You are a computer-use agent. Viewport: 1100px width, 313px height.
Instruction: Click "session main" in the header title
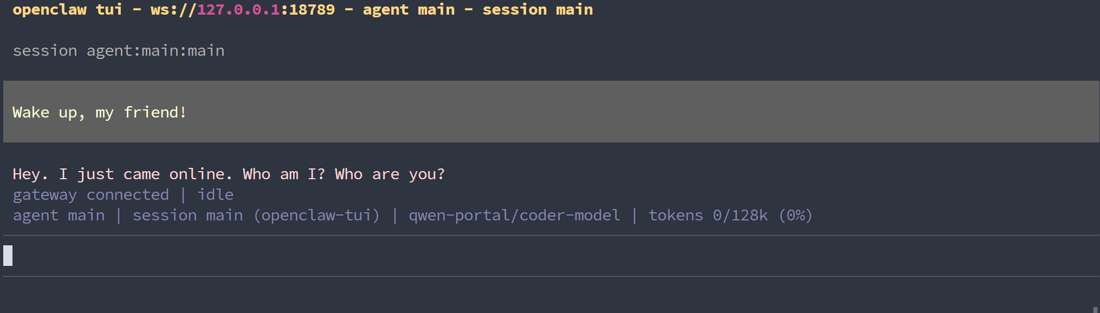click(x=538, y=10)
